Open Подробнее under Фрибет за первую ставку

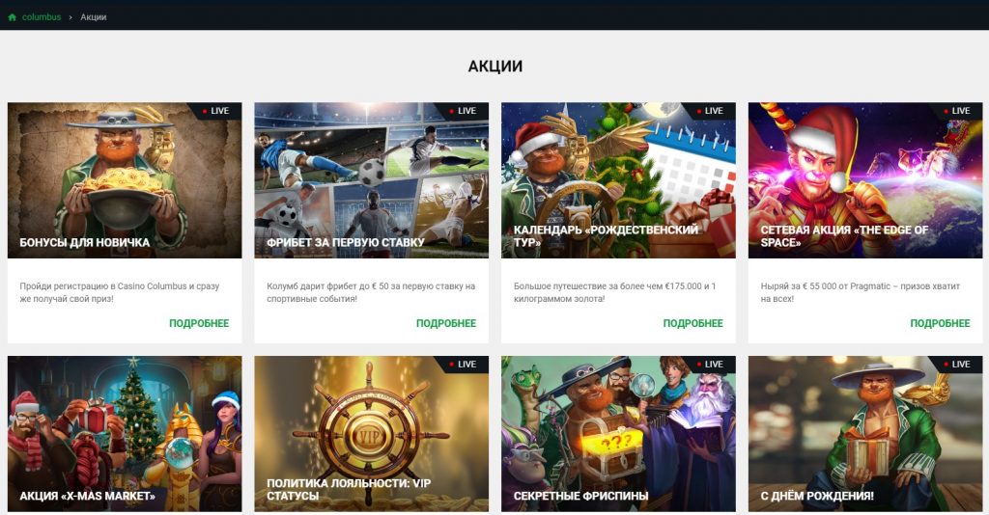[446, 323]
